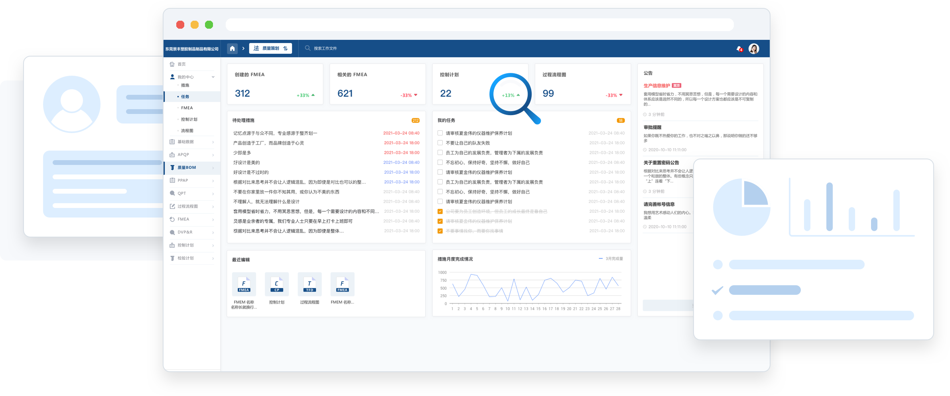This screenshot has height=396, width=950.
Task: Collapse the 我的中心 section chevron
Action: click(x=213, y=77)
